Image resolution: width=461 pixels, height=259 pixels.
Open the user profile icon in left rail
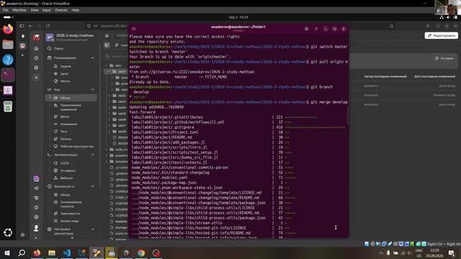[x=37, y=228]
